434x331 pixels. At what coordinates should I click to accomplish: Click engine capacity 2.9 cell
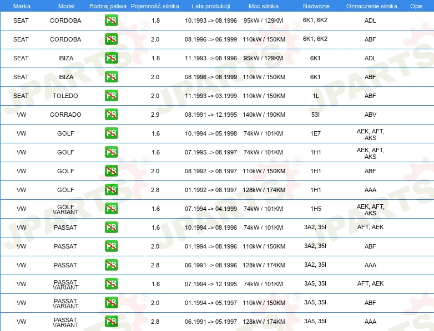coord(155,115)
